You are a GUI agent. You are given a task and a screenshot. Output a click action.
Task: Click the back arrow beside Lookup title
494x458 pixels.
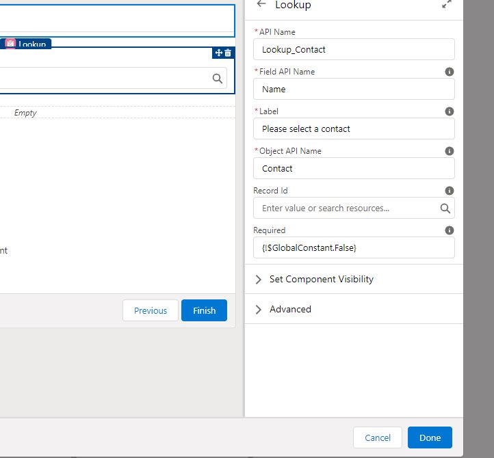261,4
